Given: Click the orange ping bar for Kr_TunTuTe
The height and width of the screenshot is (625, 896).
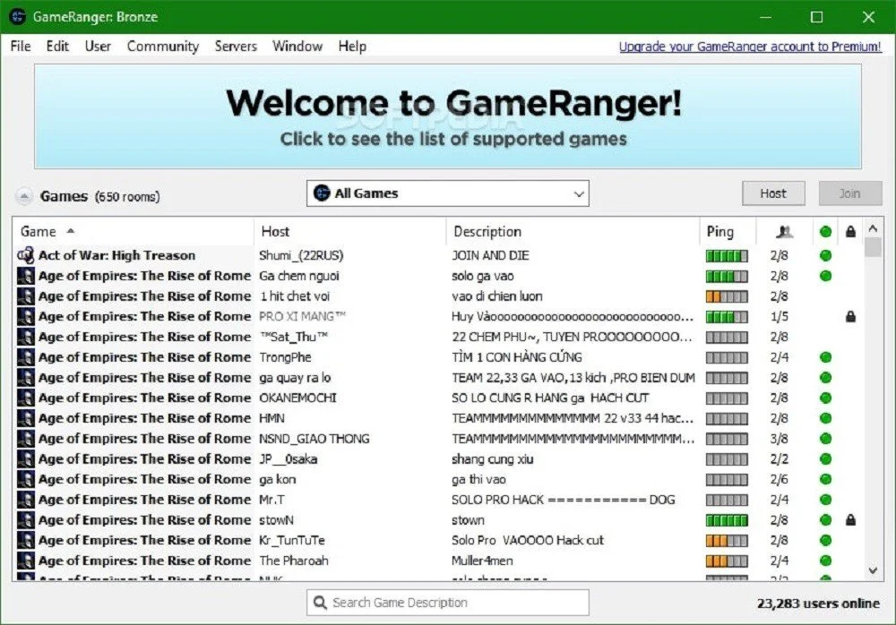Looking at the screenshot, I should pyautogui.click(x=727, y=541).
